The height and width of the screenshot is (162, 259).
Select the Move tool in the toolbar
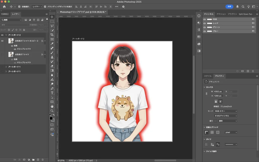click(52, 17)
